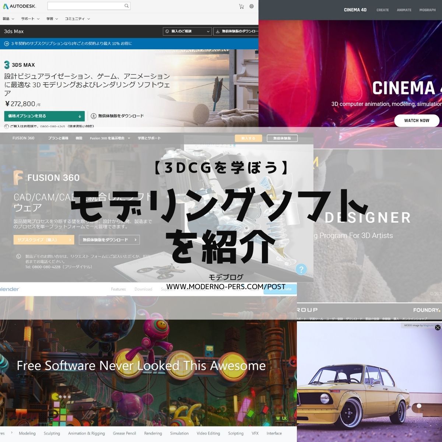Click the arrow icon on the blue banner
Screen dimensions: 442x442
[x=6, y=43]
